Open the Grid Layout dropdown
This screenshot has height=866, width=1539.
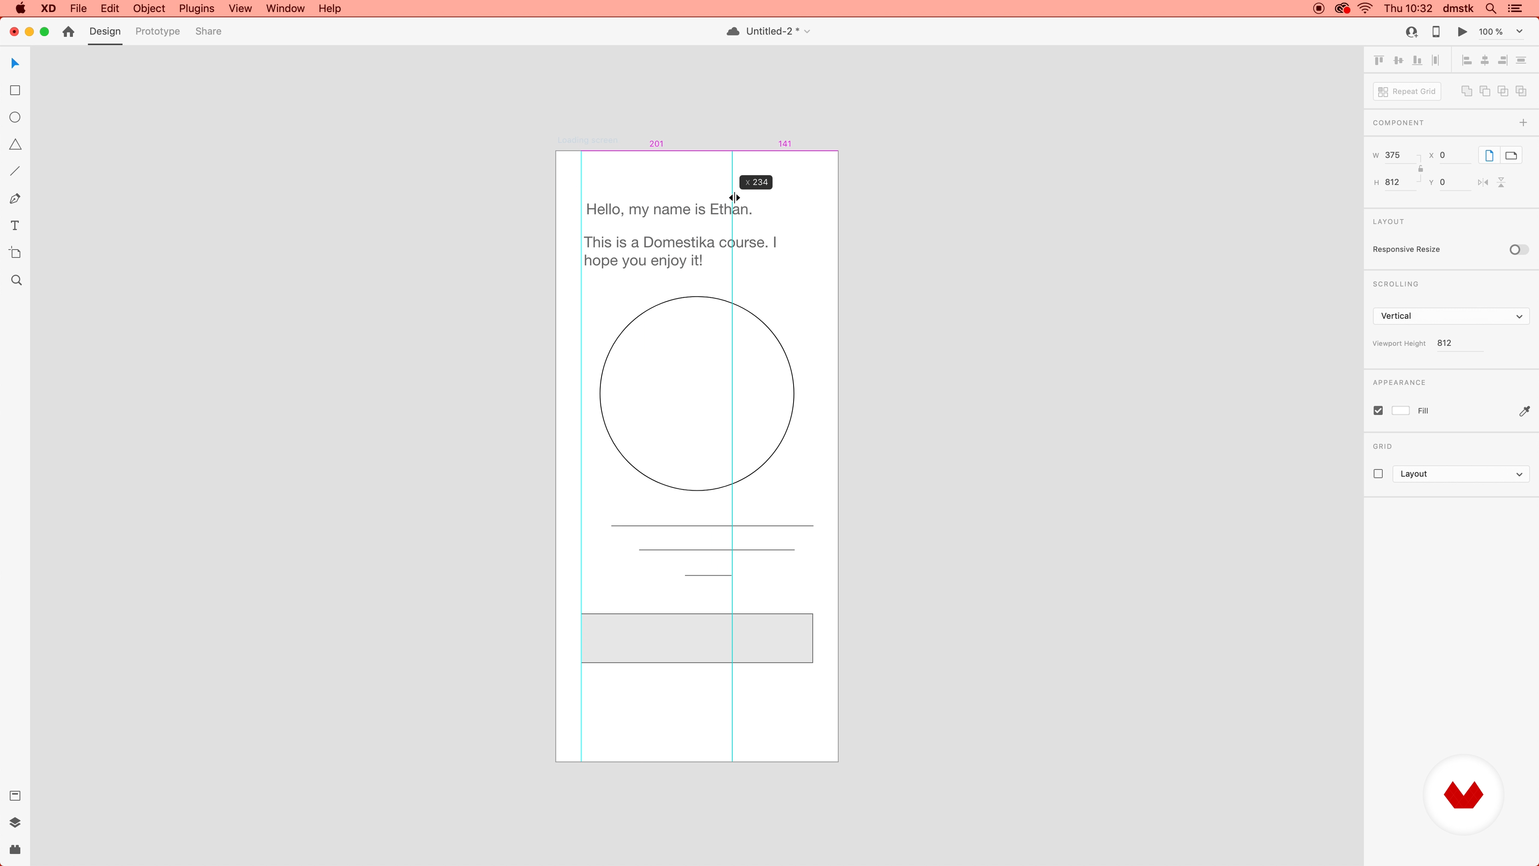1461,474
